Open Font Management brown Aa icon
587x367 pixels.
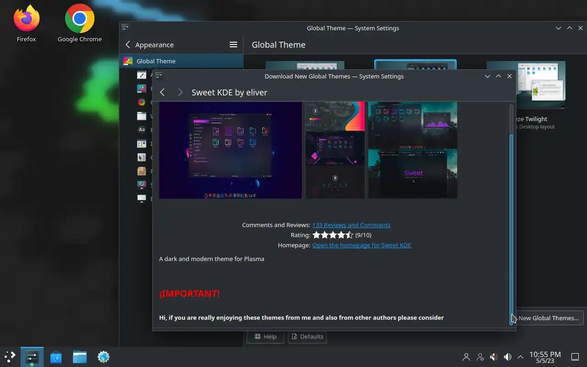coord(142,171)
